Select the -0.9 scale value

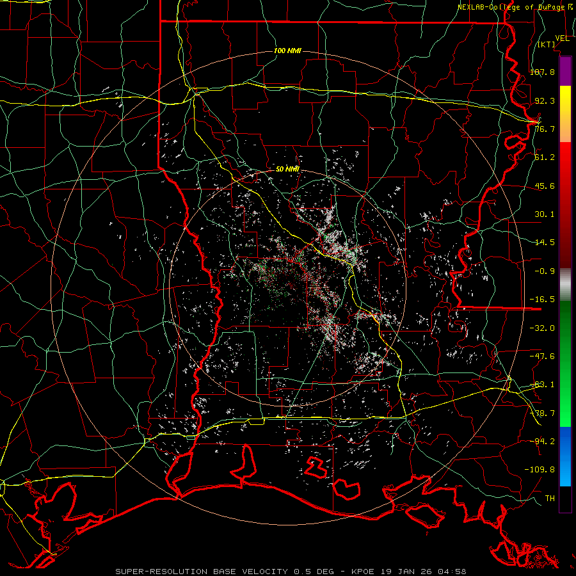tap(545, 271)
